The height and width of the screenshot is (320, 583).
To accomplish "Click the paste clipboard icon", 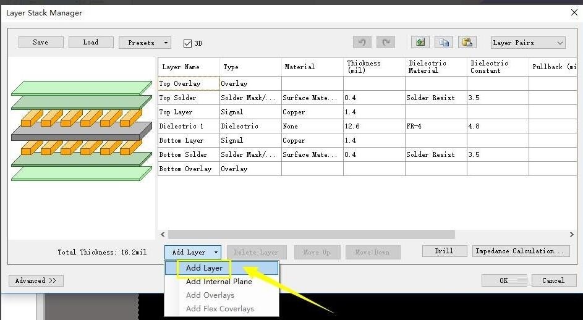I will [x=467, y=43].
